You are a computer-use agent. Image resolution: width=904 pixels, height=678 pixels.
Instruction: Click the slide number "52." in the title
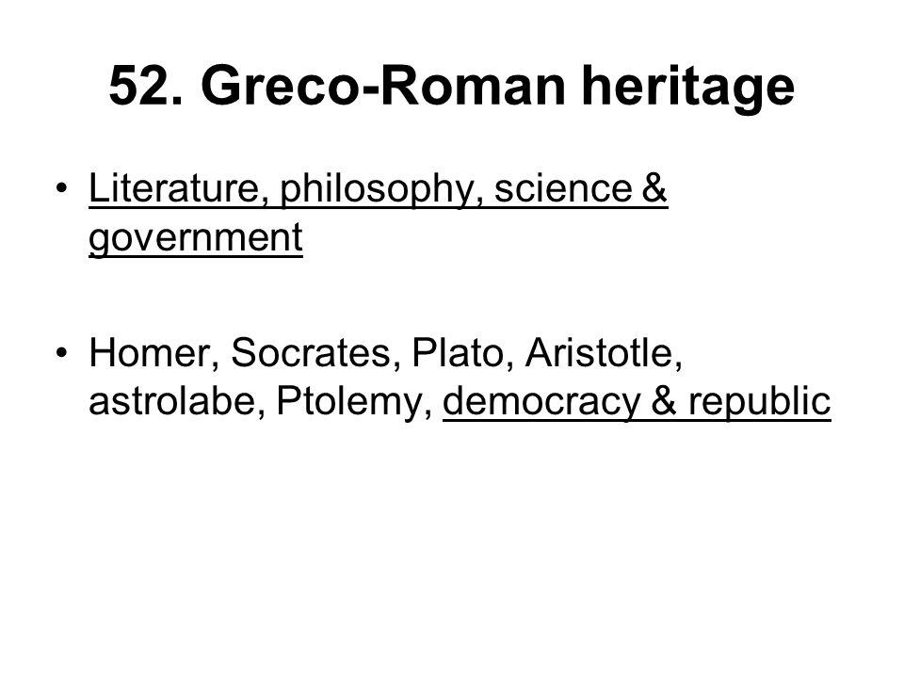coord(147,87)
